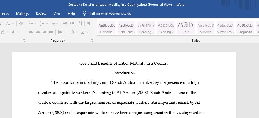Screen dimensions: 259x118
Task: Apply the Normal style
Action: [x=106, y=27]
